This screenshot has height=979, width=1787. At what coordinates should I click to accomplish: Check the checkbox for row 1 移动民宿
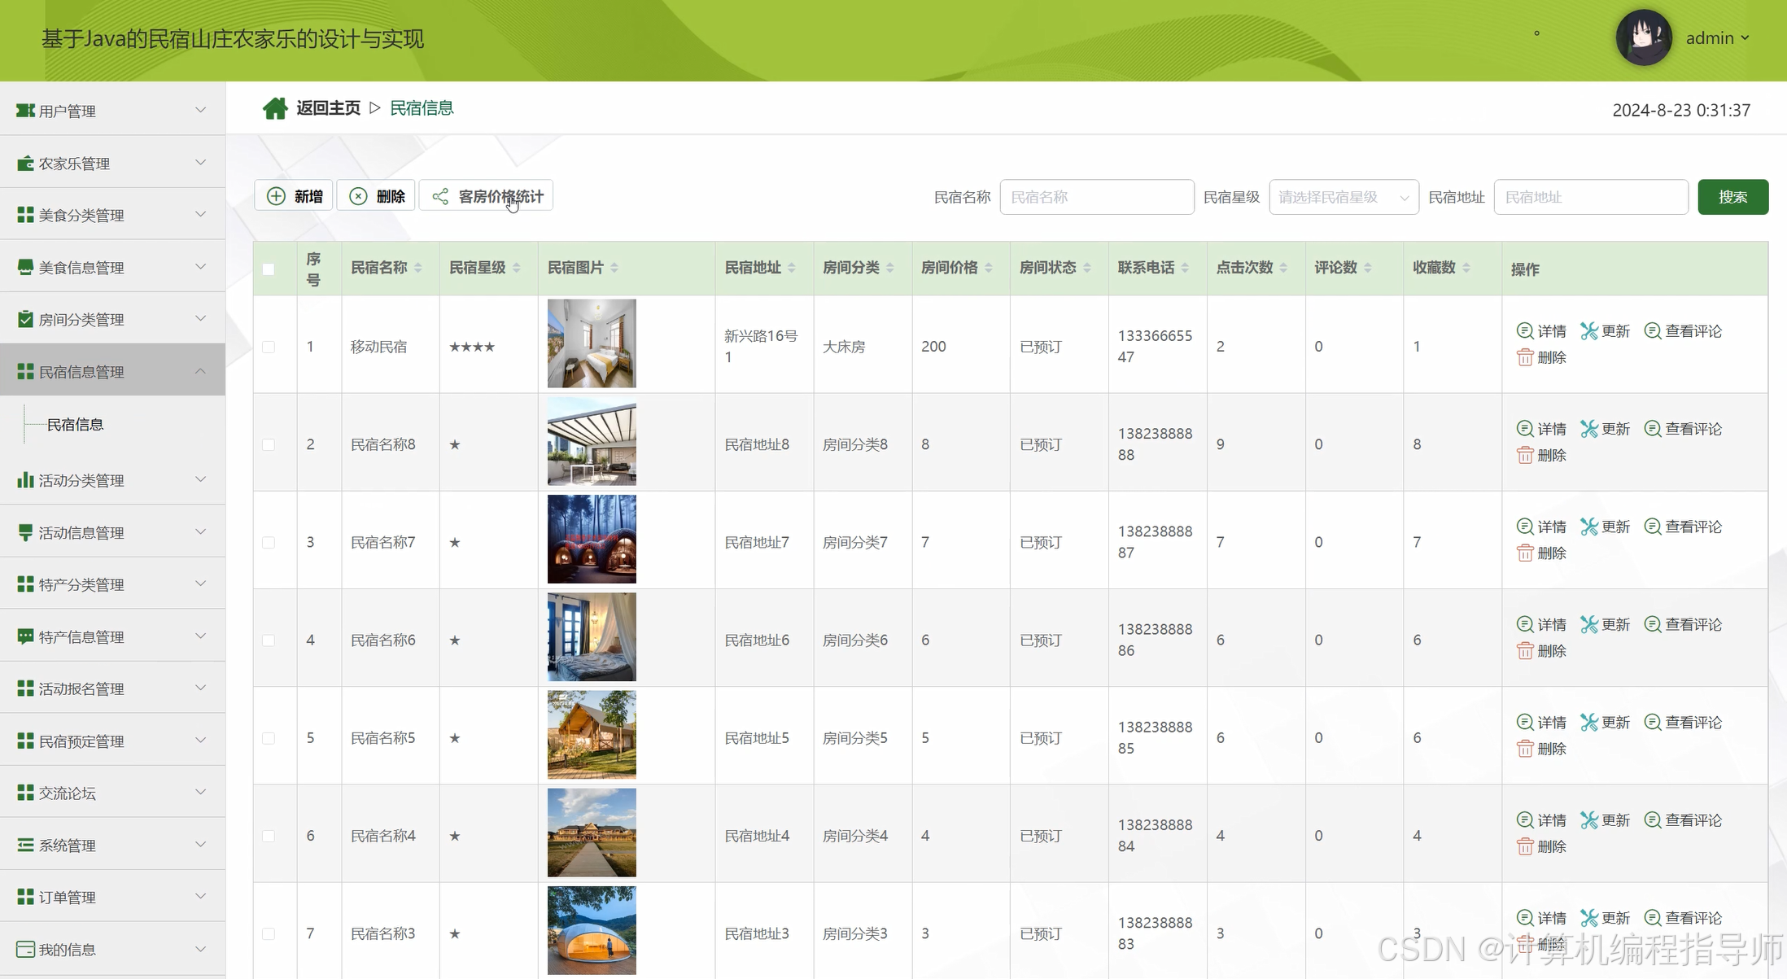[269, 347]
